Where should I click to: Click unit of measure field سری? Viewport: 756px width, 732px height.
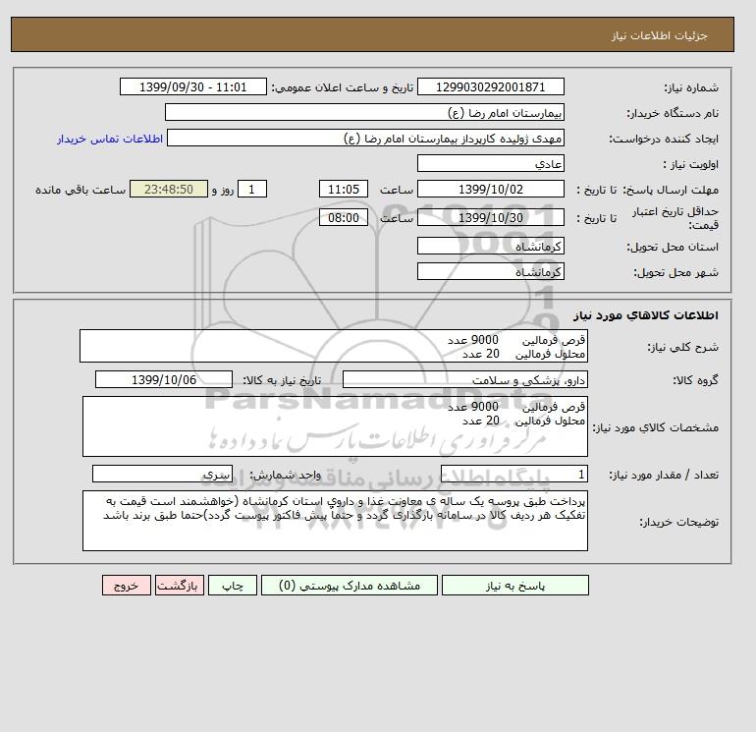coord(162,474)
